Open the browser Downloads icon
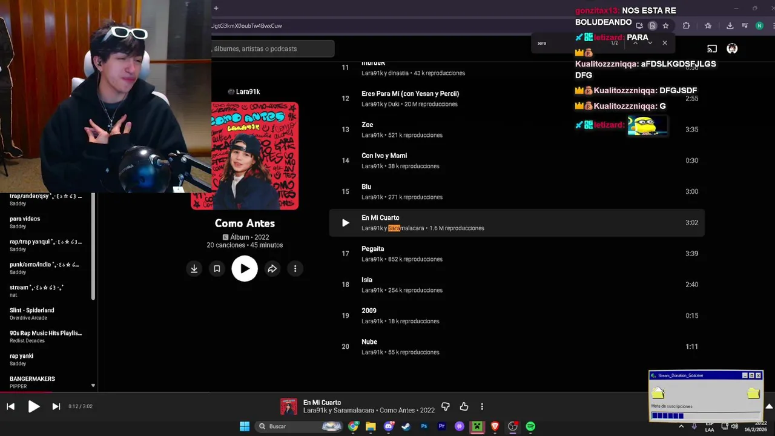This screenshot has width=775, height=436. [x=730, y=26]
